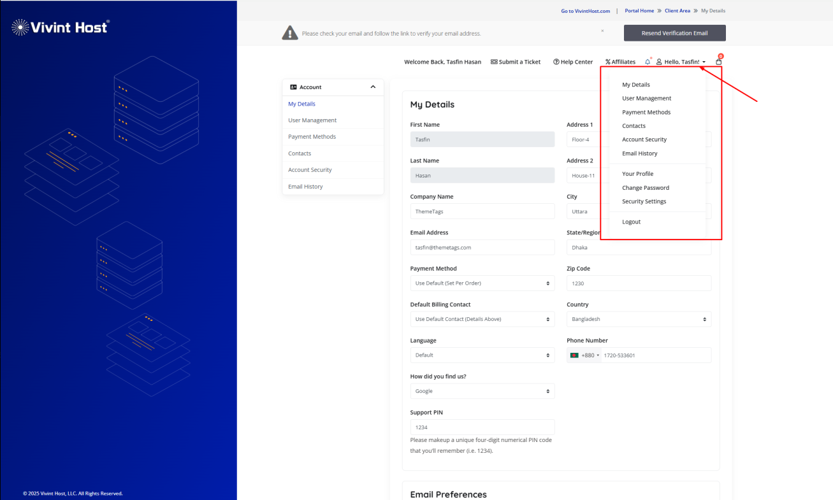
Task: Click the Bangladesh flag country code selector
Action: 584,355
